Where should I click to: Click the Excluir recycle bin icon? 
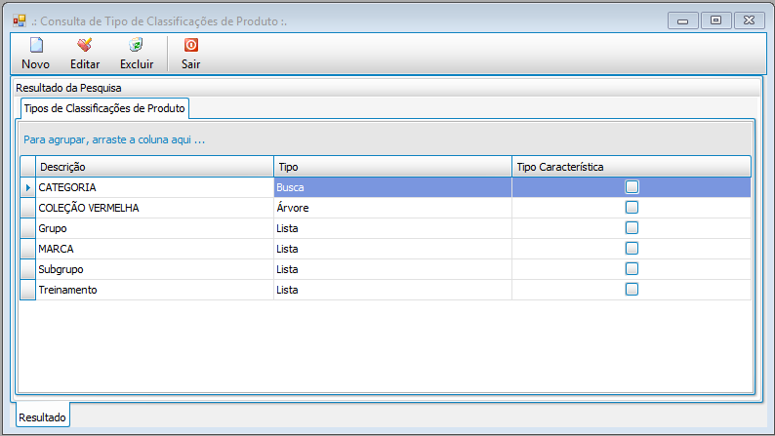(x=136, y=45)
